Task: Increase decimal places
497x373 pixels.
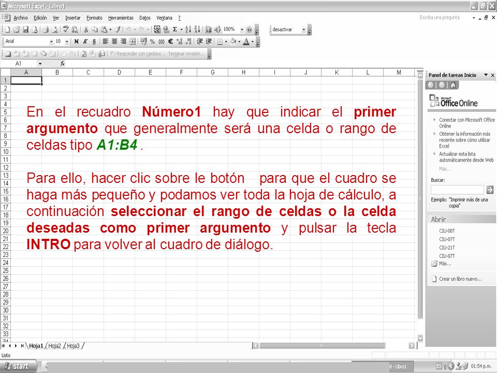Action: [180, 41]
